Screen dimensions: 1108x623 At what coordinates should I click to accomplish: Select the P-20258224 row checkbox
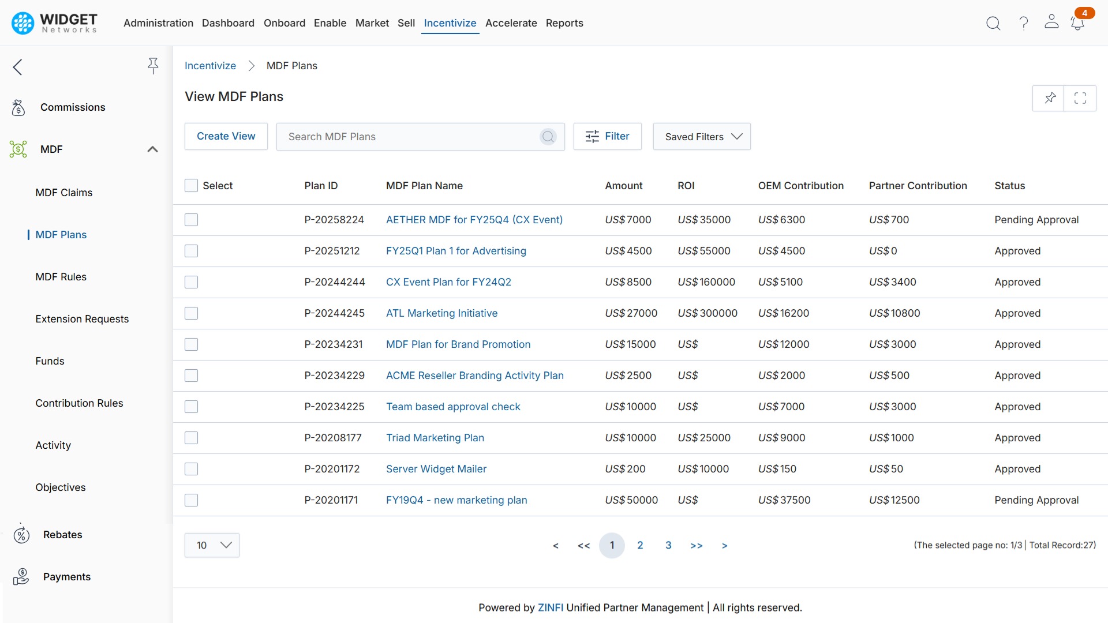coord(191,220)
